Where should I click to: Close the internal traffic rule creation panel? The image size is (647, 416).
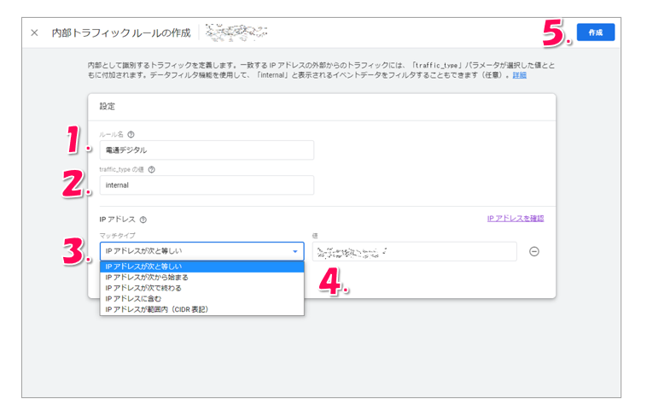tap(34, 32)
